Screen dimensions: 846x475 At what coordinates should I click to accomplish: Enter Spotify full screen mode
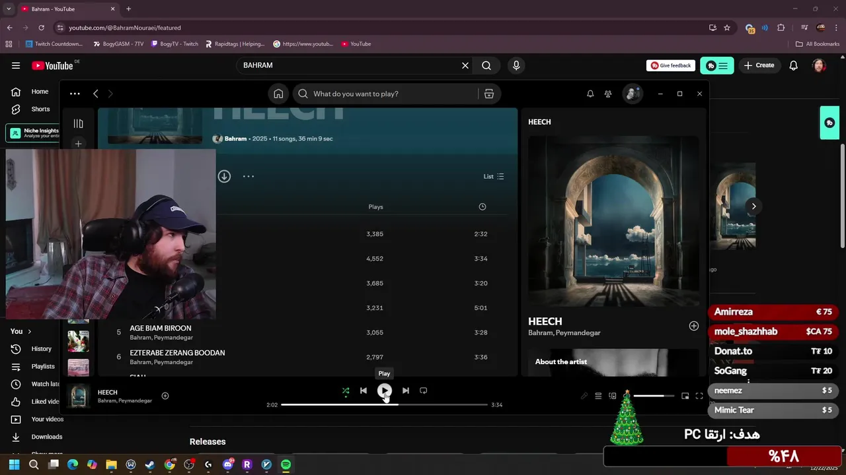pos(699,396)
